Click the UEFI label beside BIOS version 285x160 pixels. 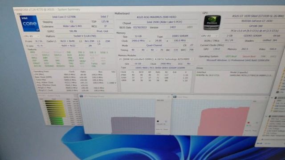tap(190, 27)
